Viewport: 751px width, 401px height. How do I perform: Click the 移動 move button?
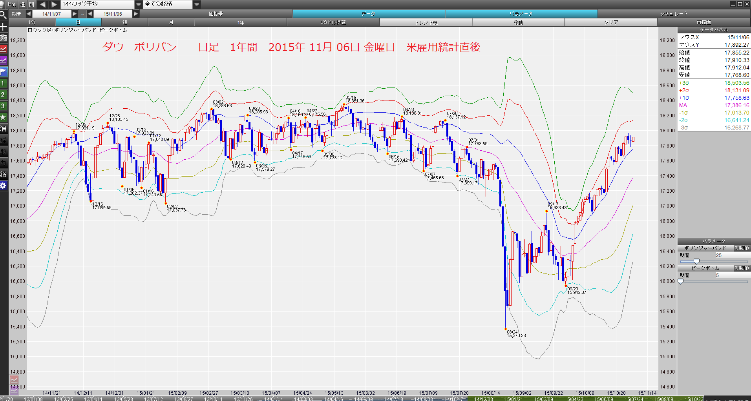(x=518, y=22)
